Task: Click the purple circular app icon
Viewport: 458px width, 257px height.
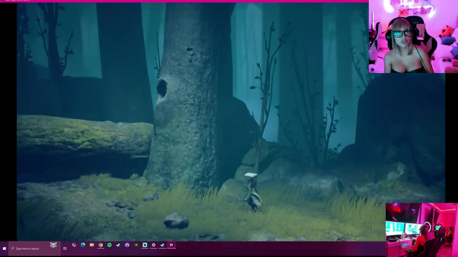Action: pyautogui.click(x=127, y=245)
